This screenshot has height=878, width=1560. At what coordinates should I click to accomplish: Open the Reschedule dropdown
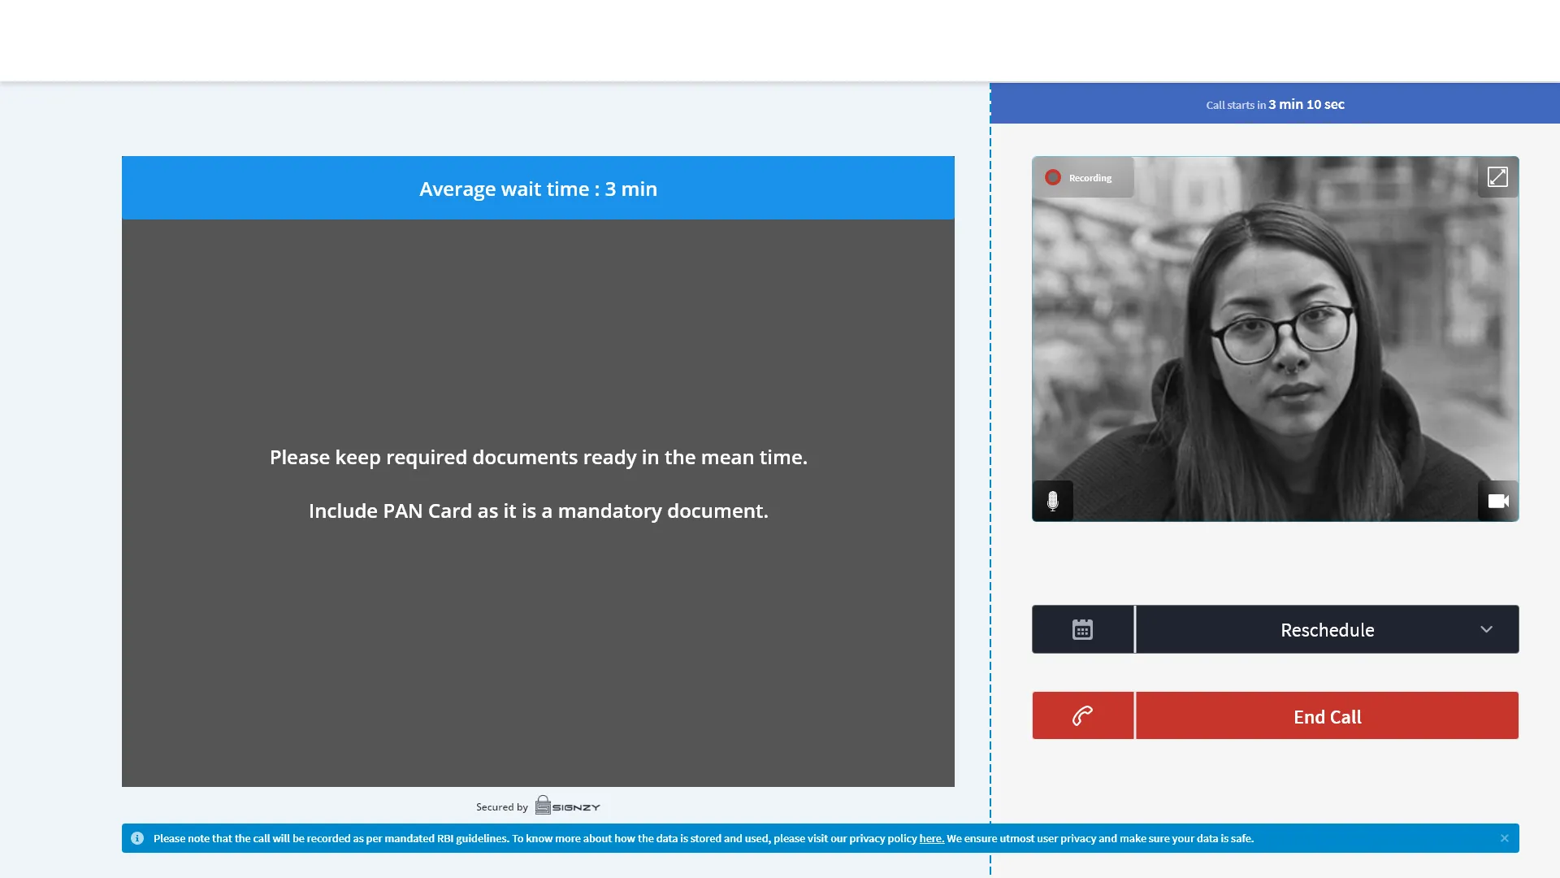click(x=1327, y=630)
